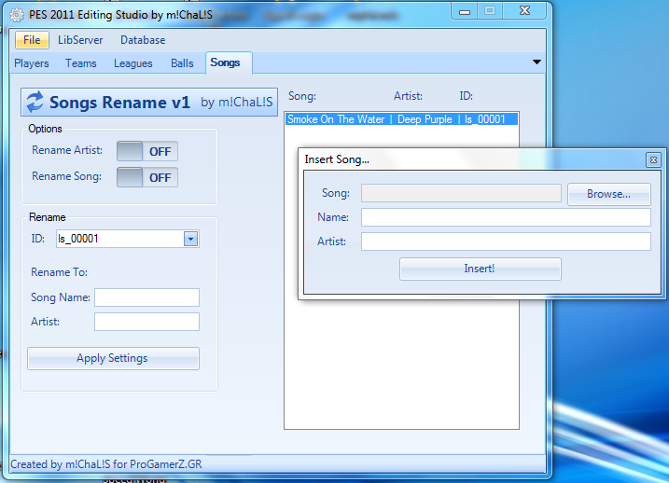Open the LibServer menu
Viewport: 669px width, 483px height.
click(x=80, y=40)
